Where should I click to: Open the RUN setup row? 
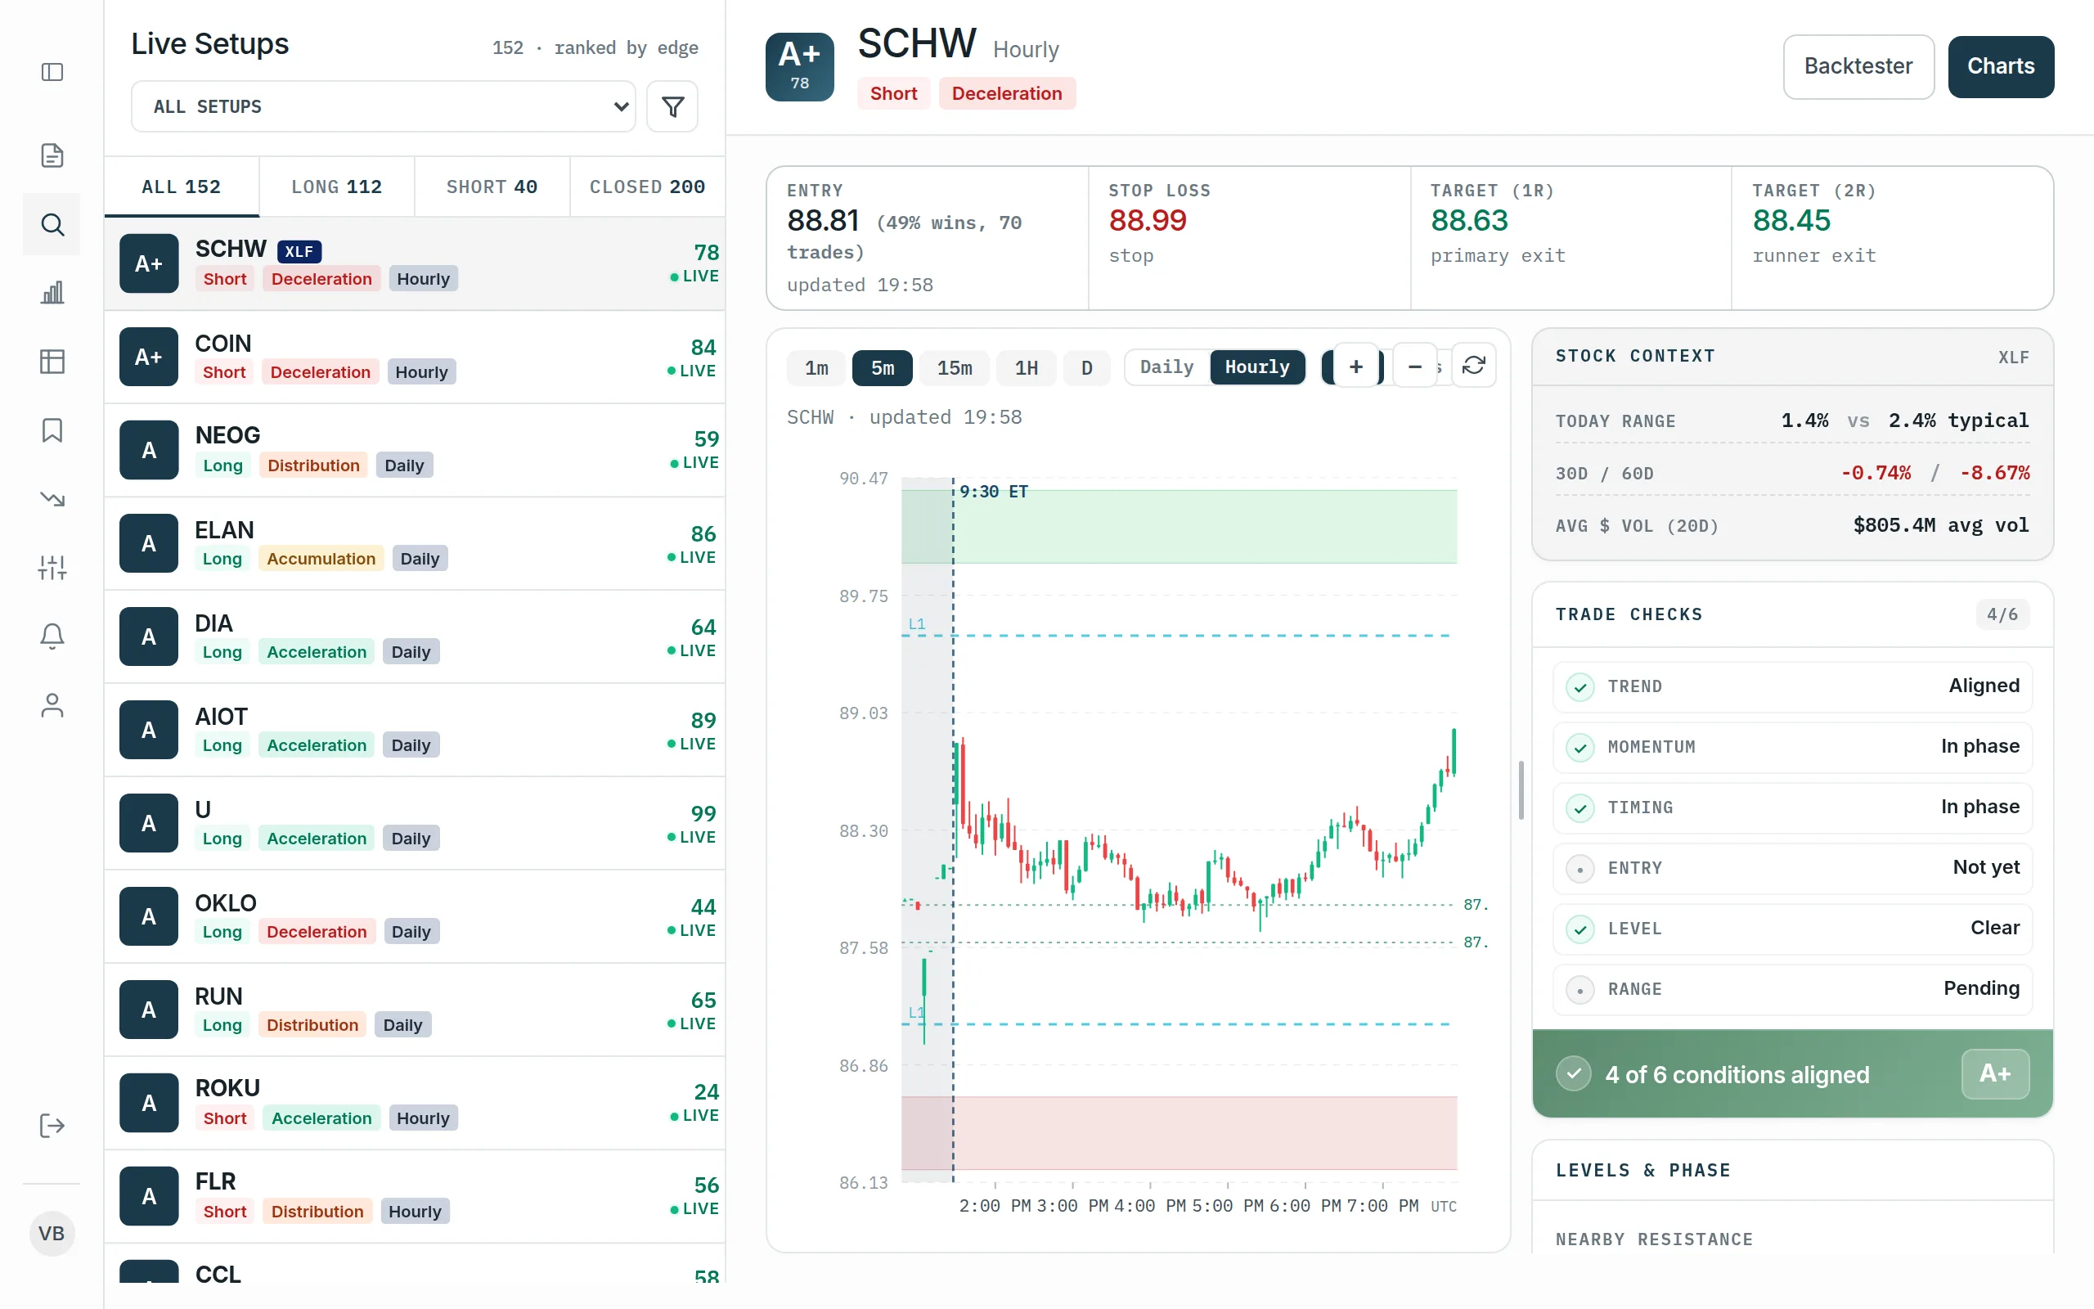pyautogui.click(x=415, y=1010)
